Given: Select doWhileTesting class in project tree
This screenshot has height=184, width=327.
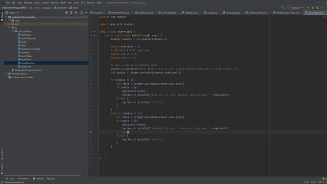Looking at the screenshot, I should coord(28,38).
